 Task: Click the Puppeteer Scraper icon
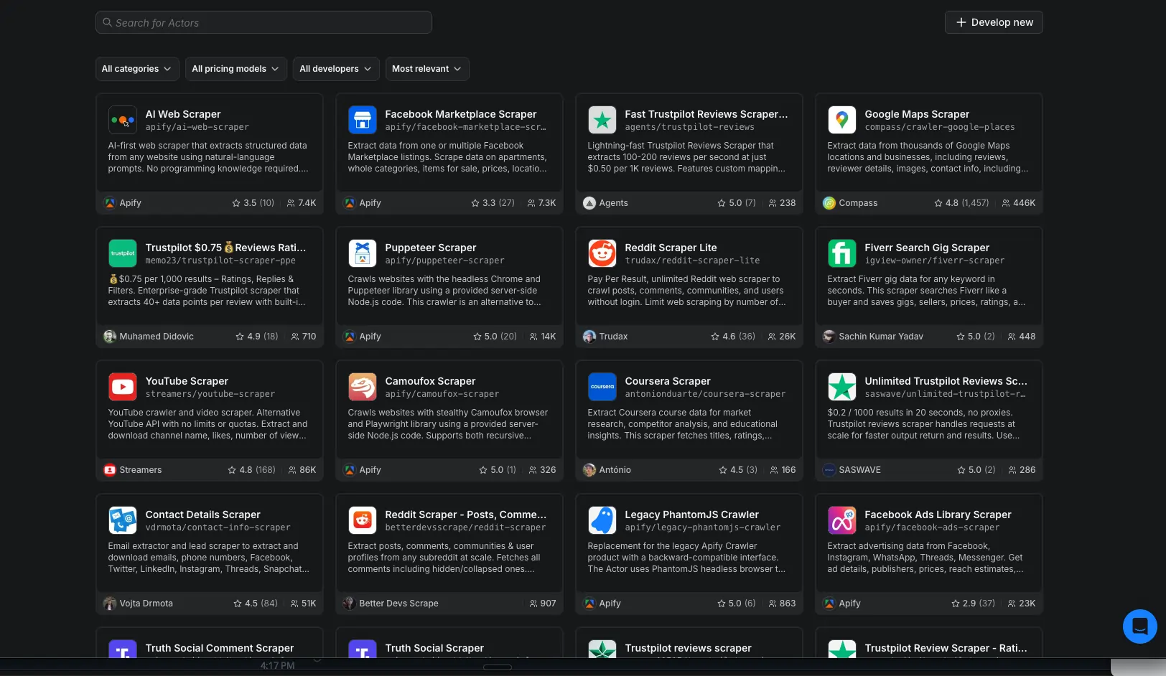(x=363, y=253)
